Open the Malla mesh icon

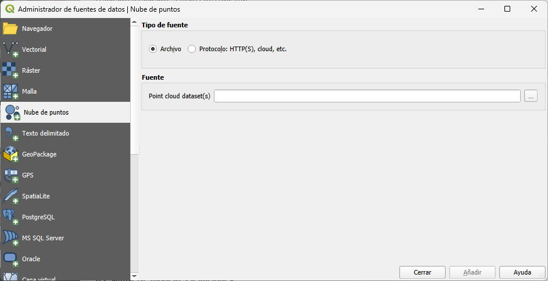pyautogui.click(x=10, y=91)
